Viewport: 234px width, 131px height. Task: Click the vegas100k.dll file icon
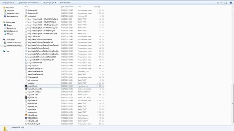tap(26, 100)
